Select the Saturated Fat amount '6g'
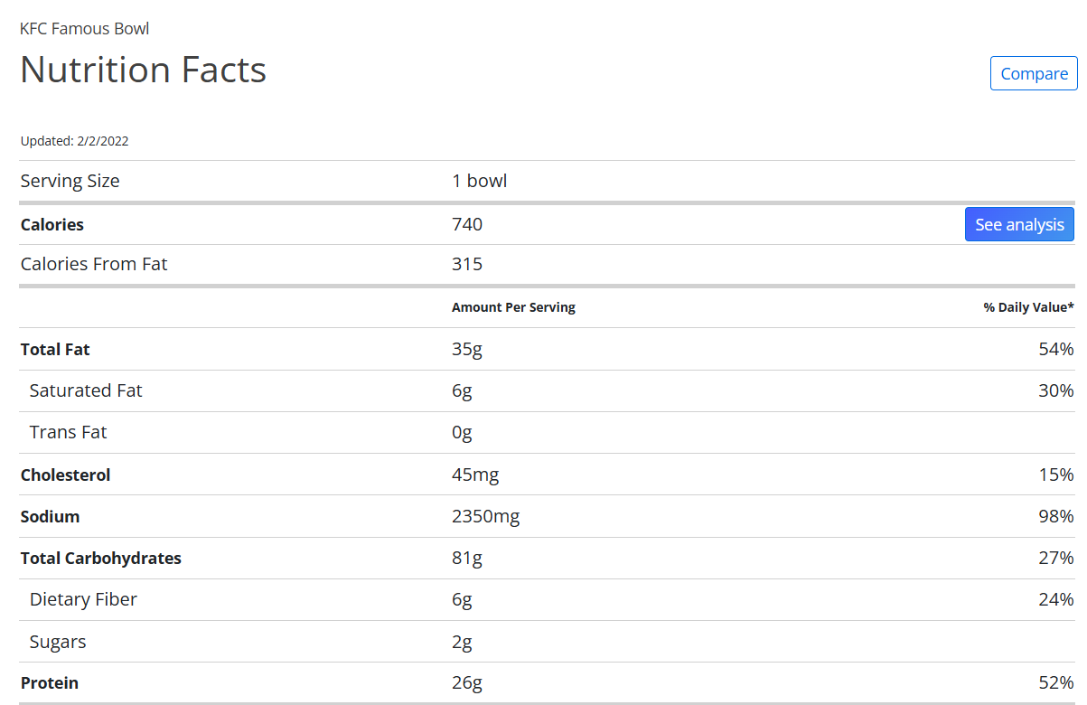This screenshot has width=1087, height=705. [462, 390]
